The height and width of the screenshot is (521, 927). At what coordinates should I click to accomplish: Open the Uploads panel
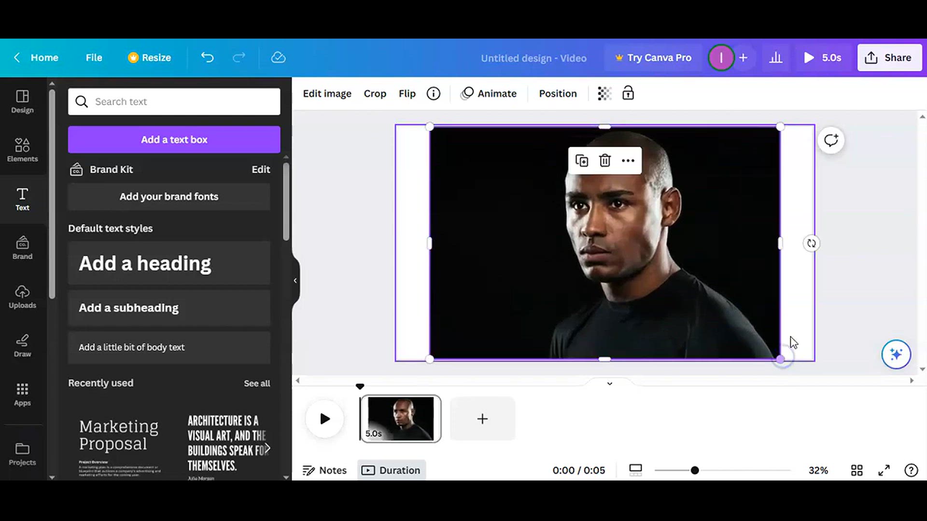tap(22, 297)
